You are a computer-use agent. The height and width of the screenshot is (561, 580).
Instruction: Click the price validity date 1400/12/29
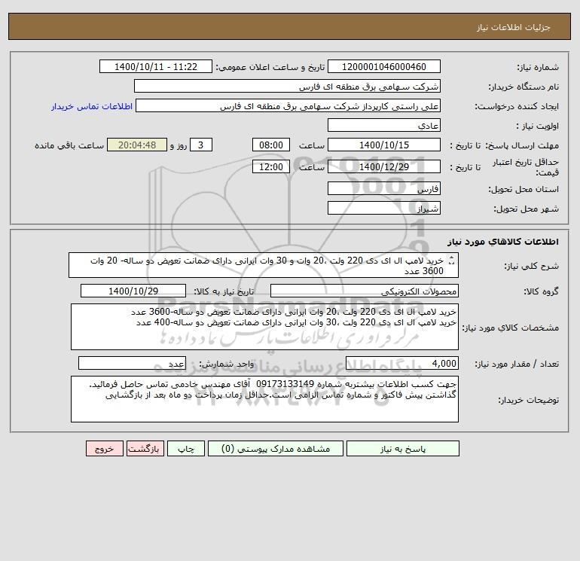point(384,166)
